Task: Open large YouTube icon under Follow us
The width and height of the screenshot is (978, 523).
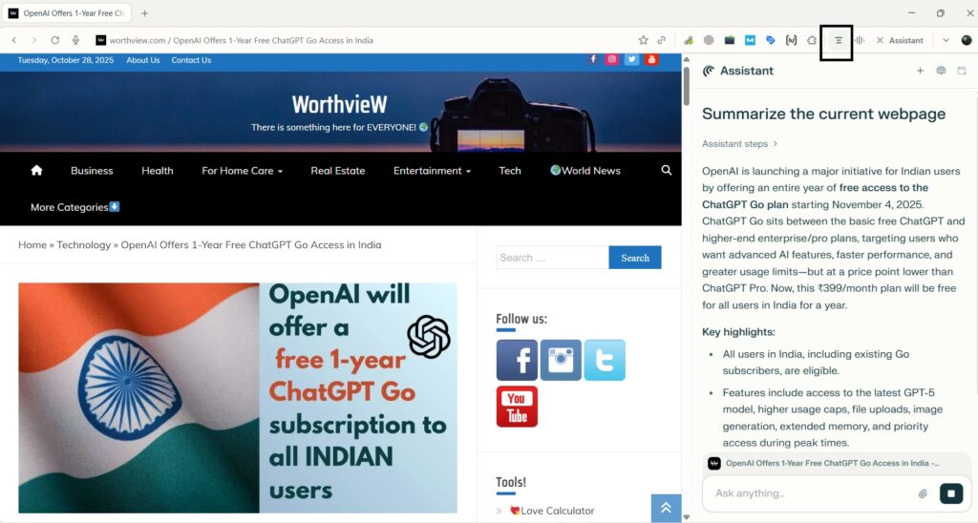Action: click(x=517, y=407)
